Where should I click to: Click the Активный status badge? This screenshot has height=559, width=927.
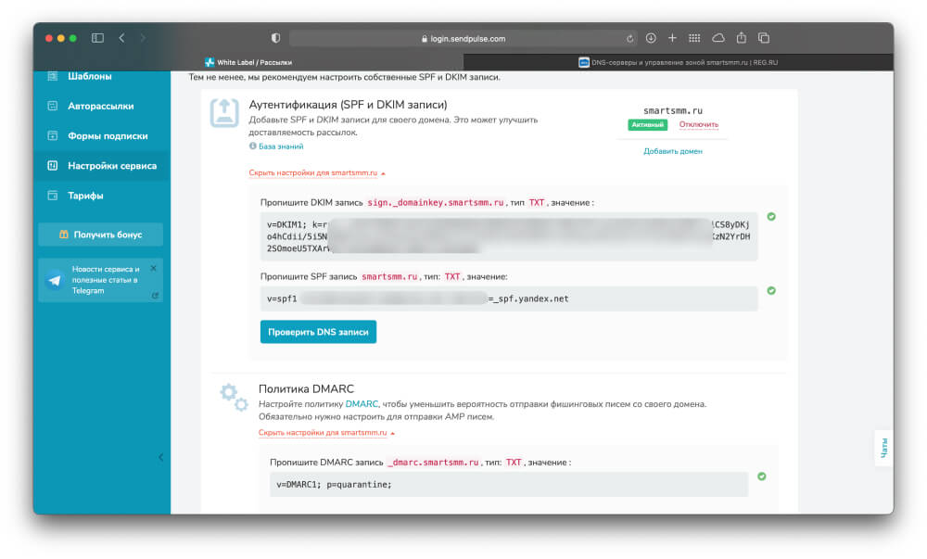[647, 124]
